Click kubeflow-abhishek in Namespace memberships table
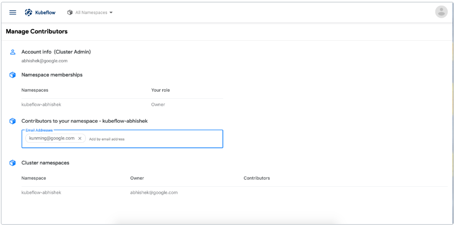The width and height of the screenshot is (455, 227). click(x=41, y=104)
